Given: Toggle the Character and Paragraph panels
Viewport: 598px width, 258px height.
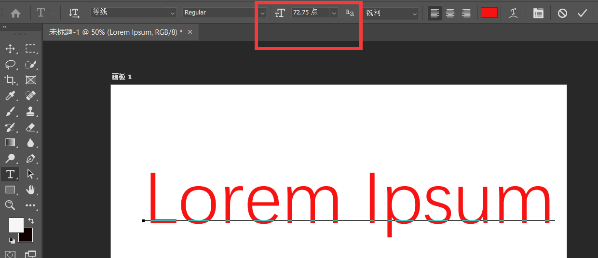Looking at the screenshot, I should 538,13.
